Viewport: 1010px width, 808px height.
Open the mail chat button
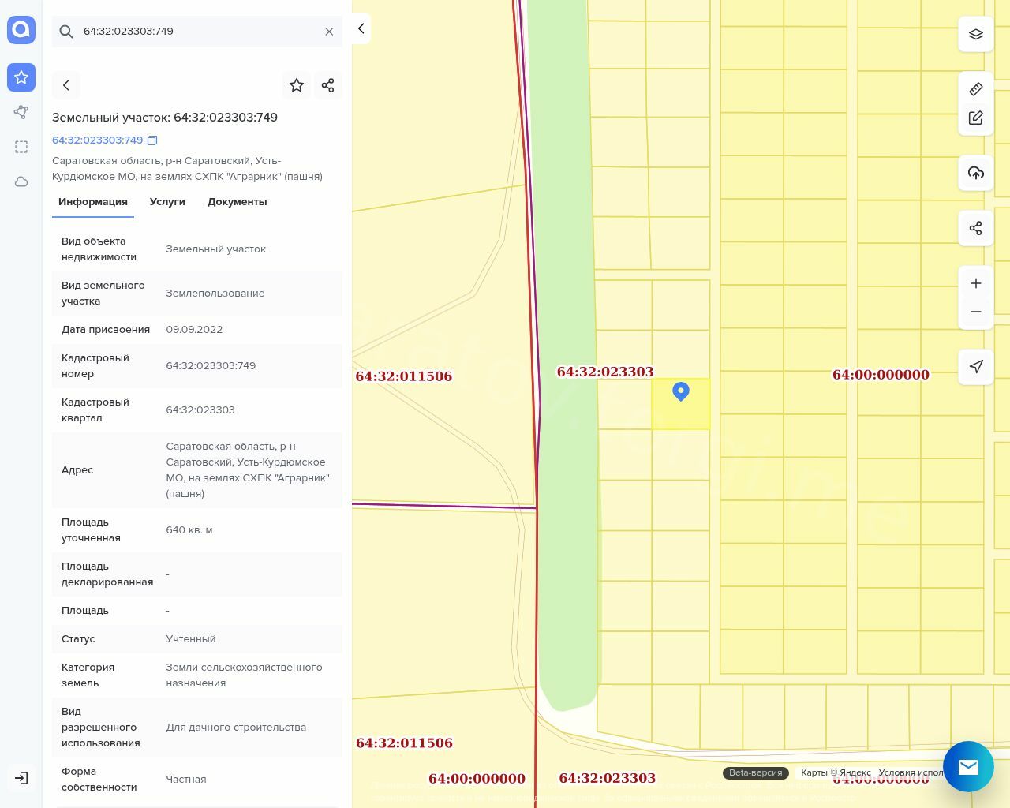pos(968,766)
